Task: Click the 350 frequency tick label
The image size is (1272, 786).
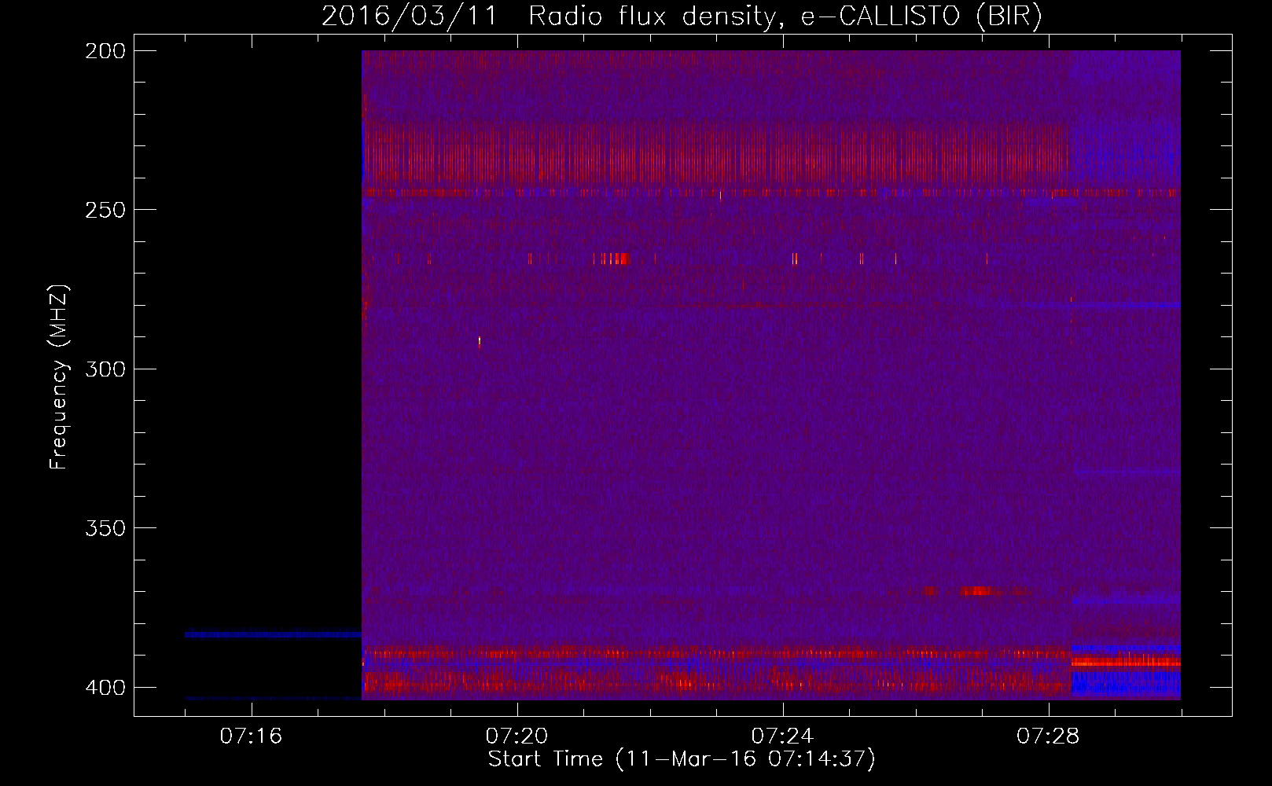Action: pyautogui.click(x=105, y=528)
